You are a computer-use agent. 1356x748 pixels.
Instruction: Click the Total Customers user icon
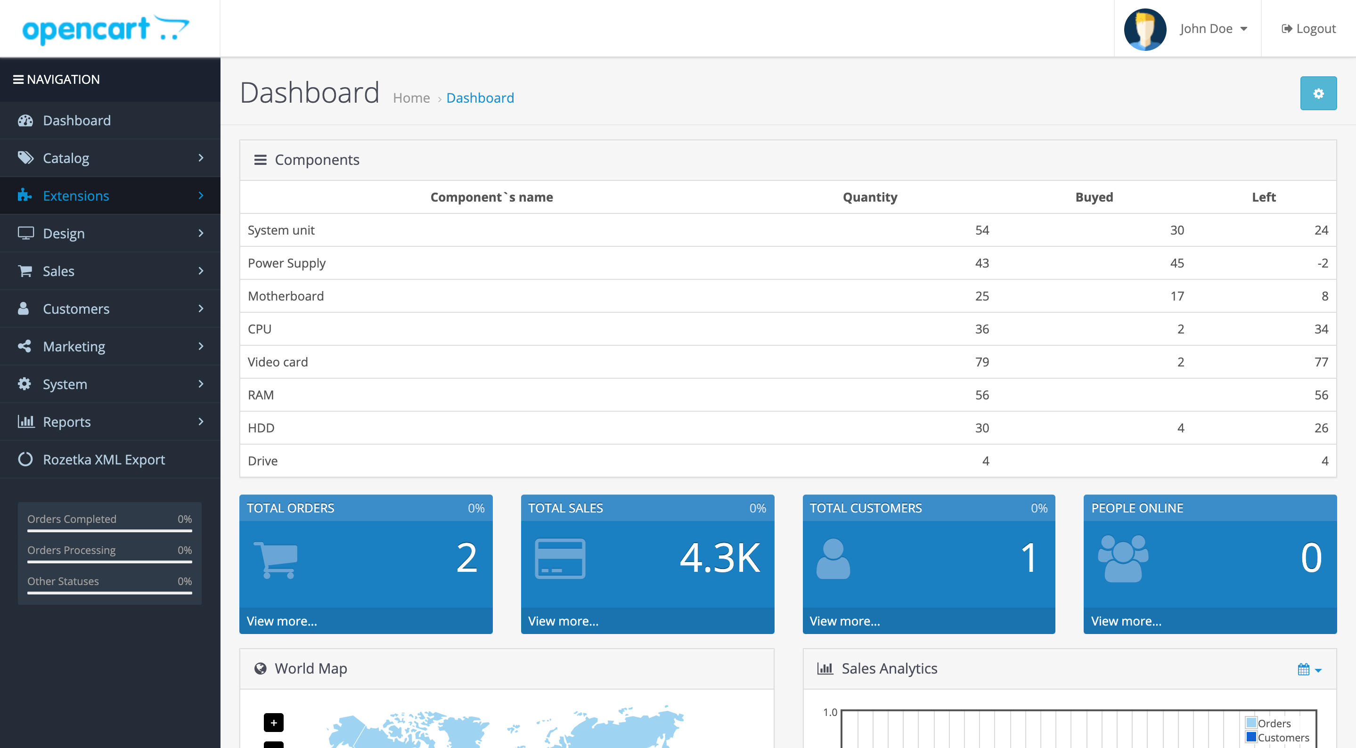tap(833, 559)
